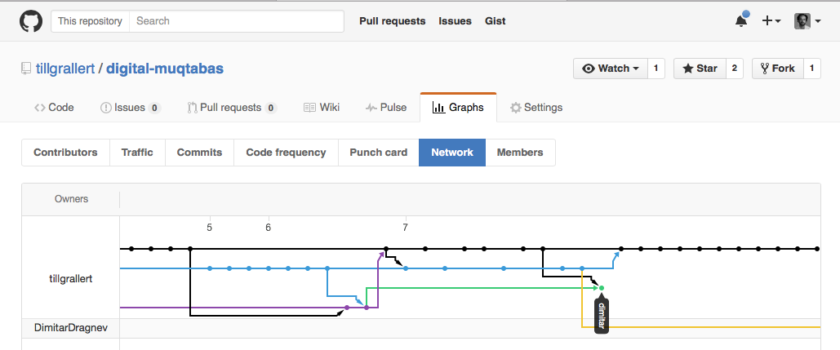
Task: Switch to the Wiki tab
Action: (322, 108)
